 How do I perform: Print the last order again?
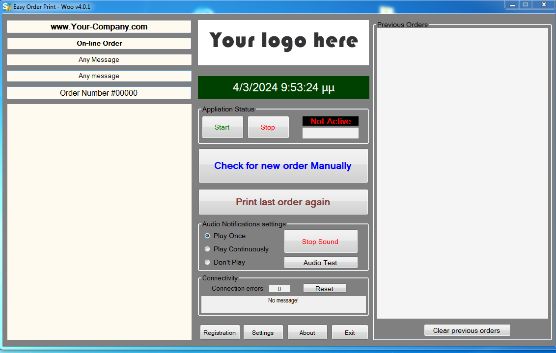pyautogui.click(x=283, y=202)
